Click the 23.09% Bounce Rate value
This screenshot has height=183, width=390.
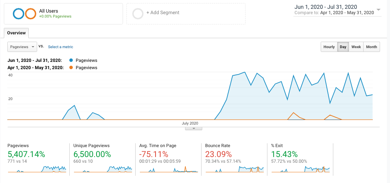pos(219,154)
